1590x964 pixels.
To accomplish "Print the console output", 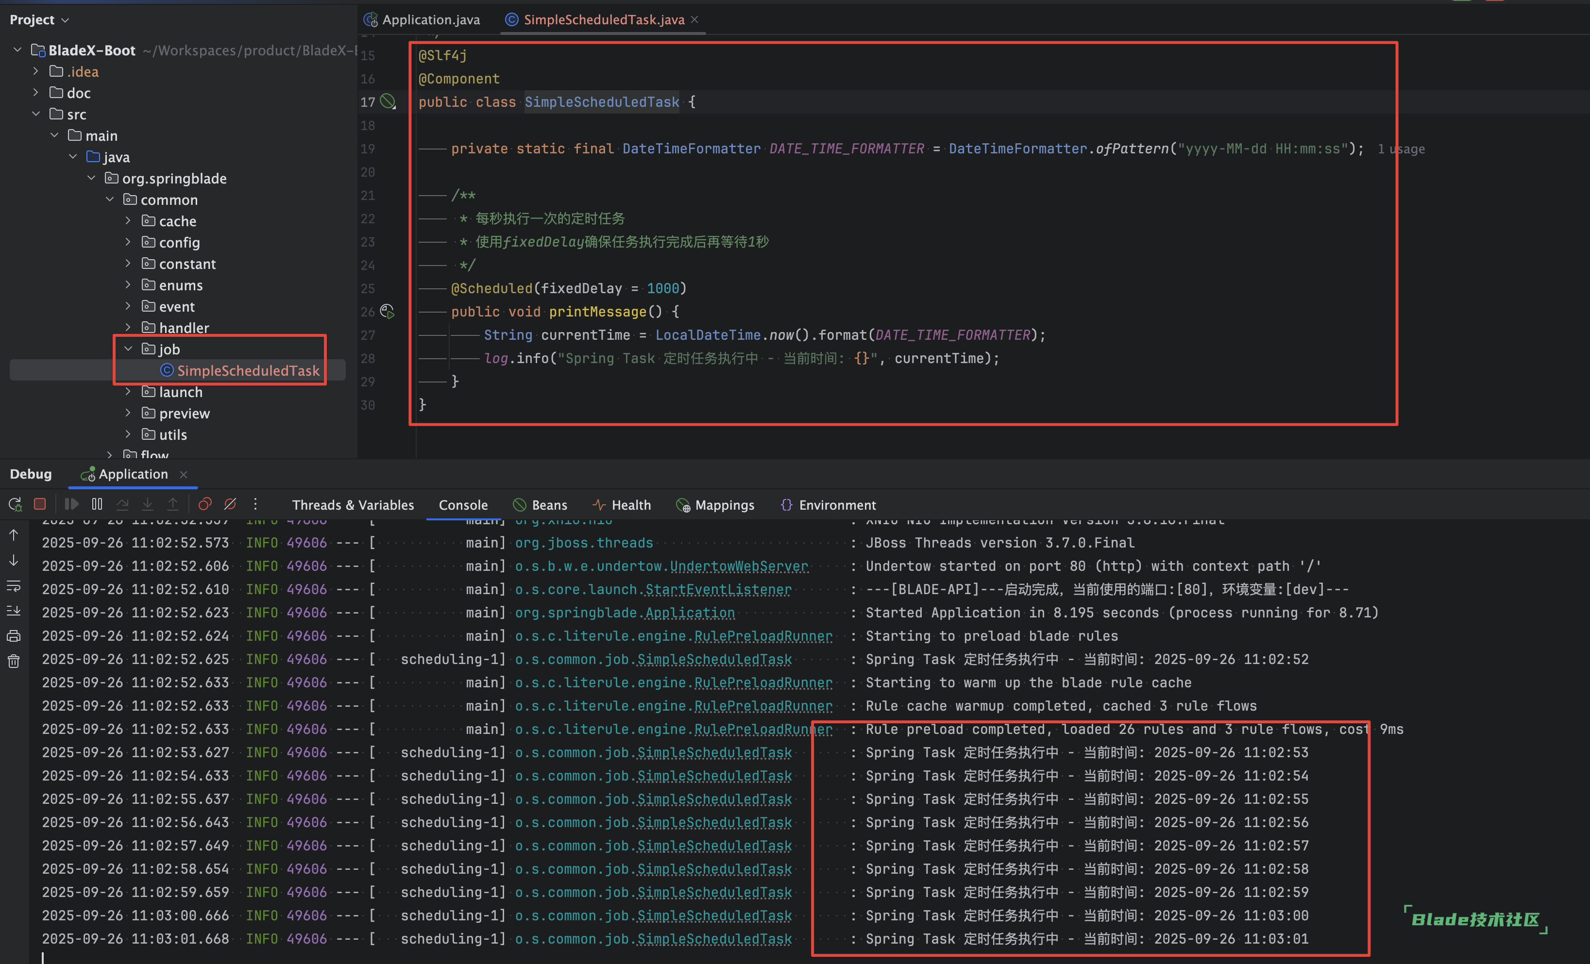I will pyautogui.click(x=14, y=636).
